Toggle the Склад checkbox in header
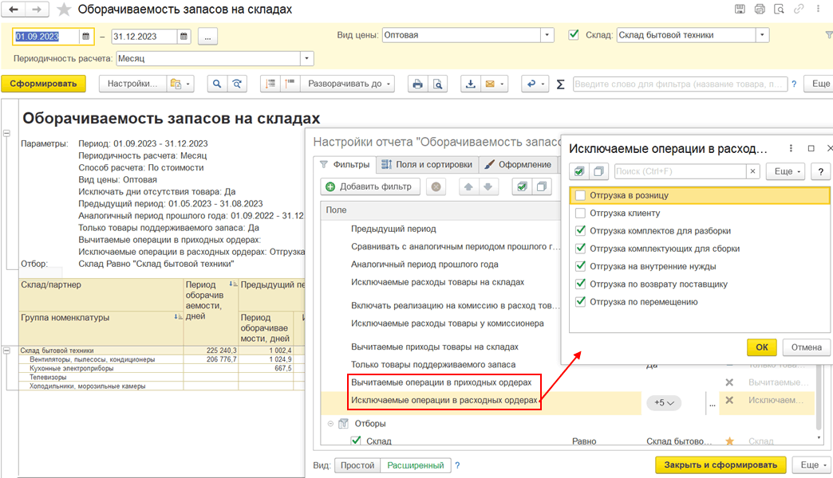Image resolution: width=833 pixels, height=478 pixels. (573, 35)
